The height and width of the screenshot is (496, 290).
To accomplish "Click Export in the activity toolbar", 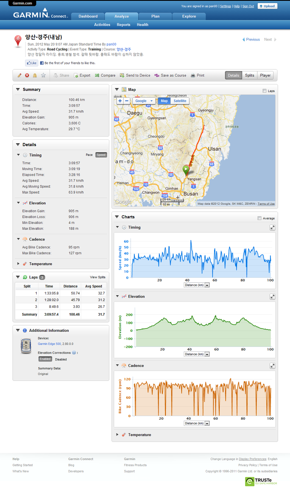I will [82, 75].
